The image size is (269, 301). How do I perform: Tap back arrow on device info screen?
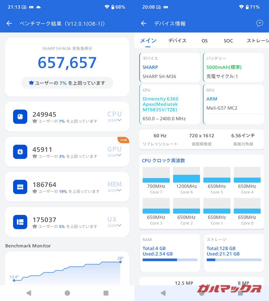point(144,23)
